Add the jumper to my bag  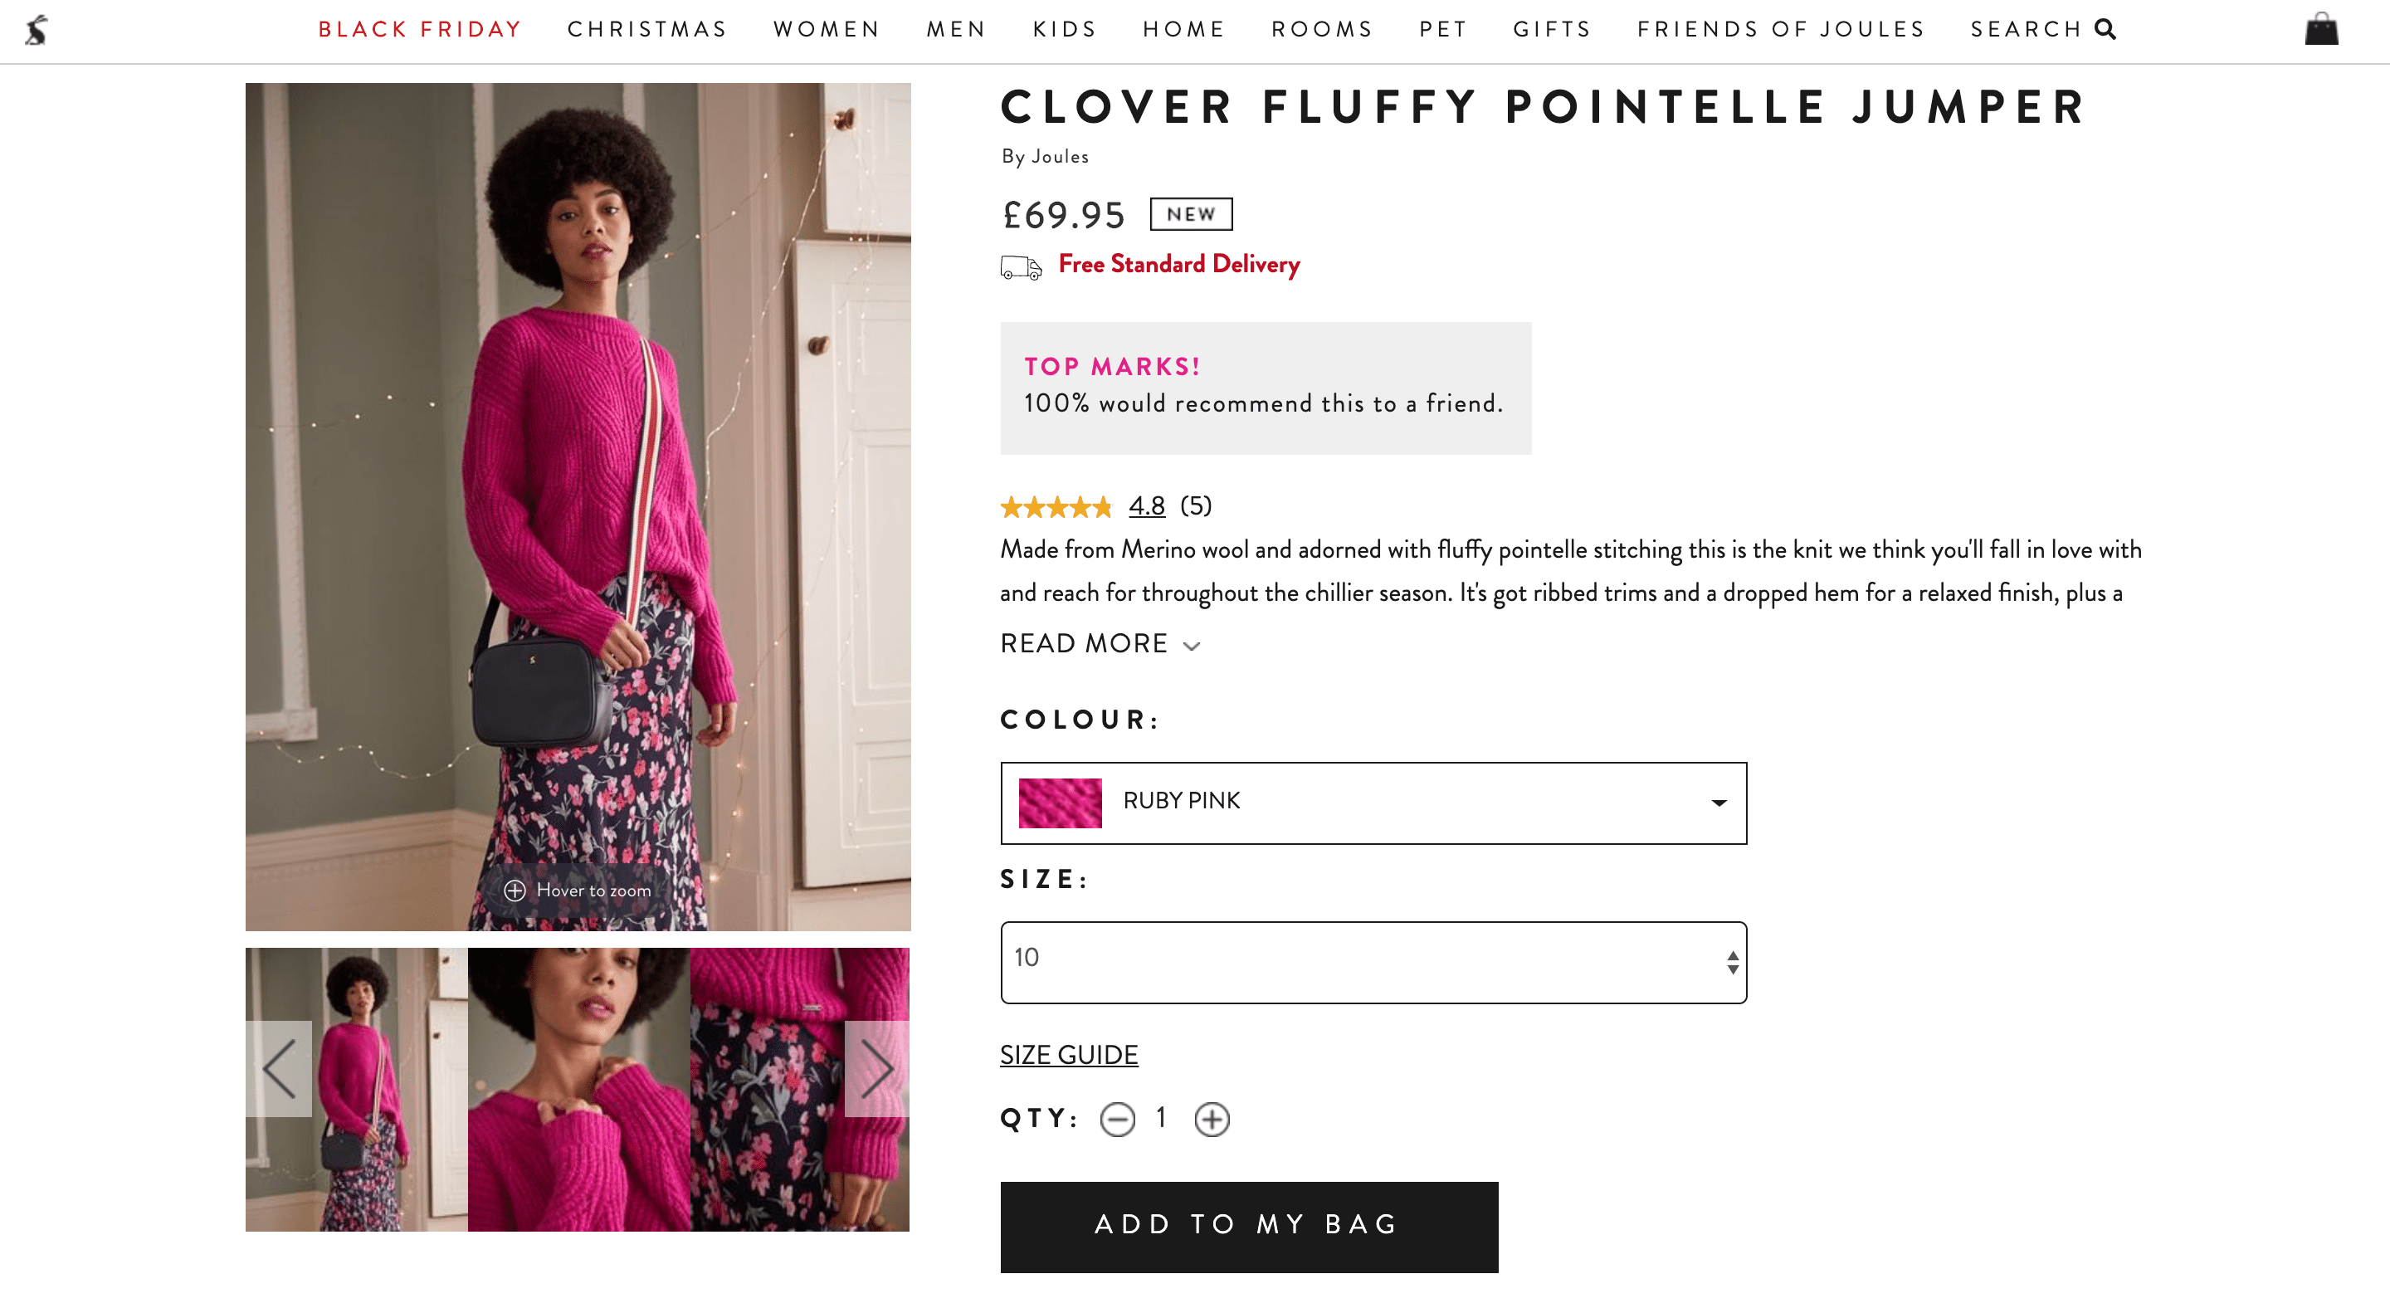coord(1249,1227)
